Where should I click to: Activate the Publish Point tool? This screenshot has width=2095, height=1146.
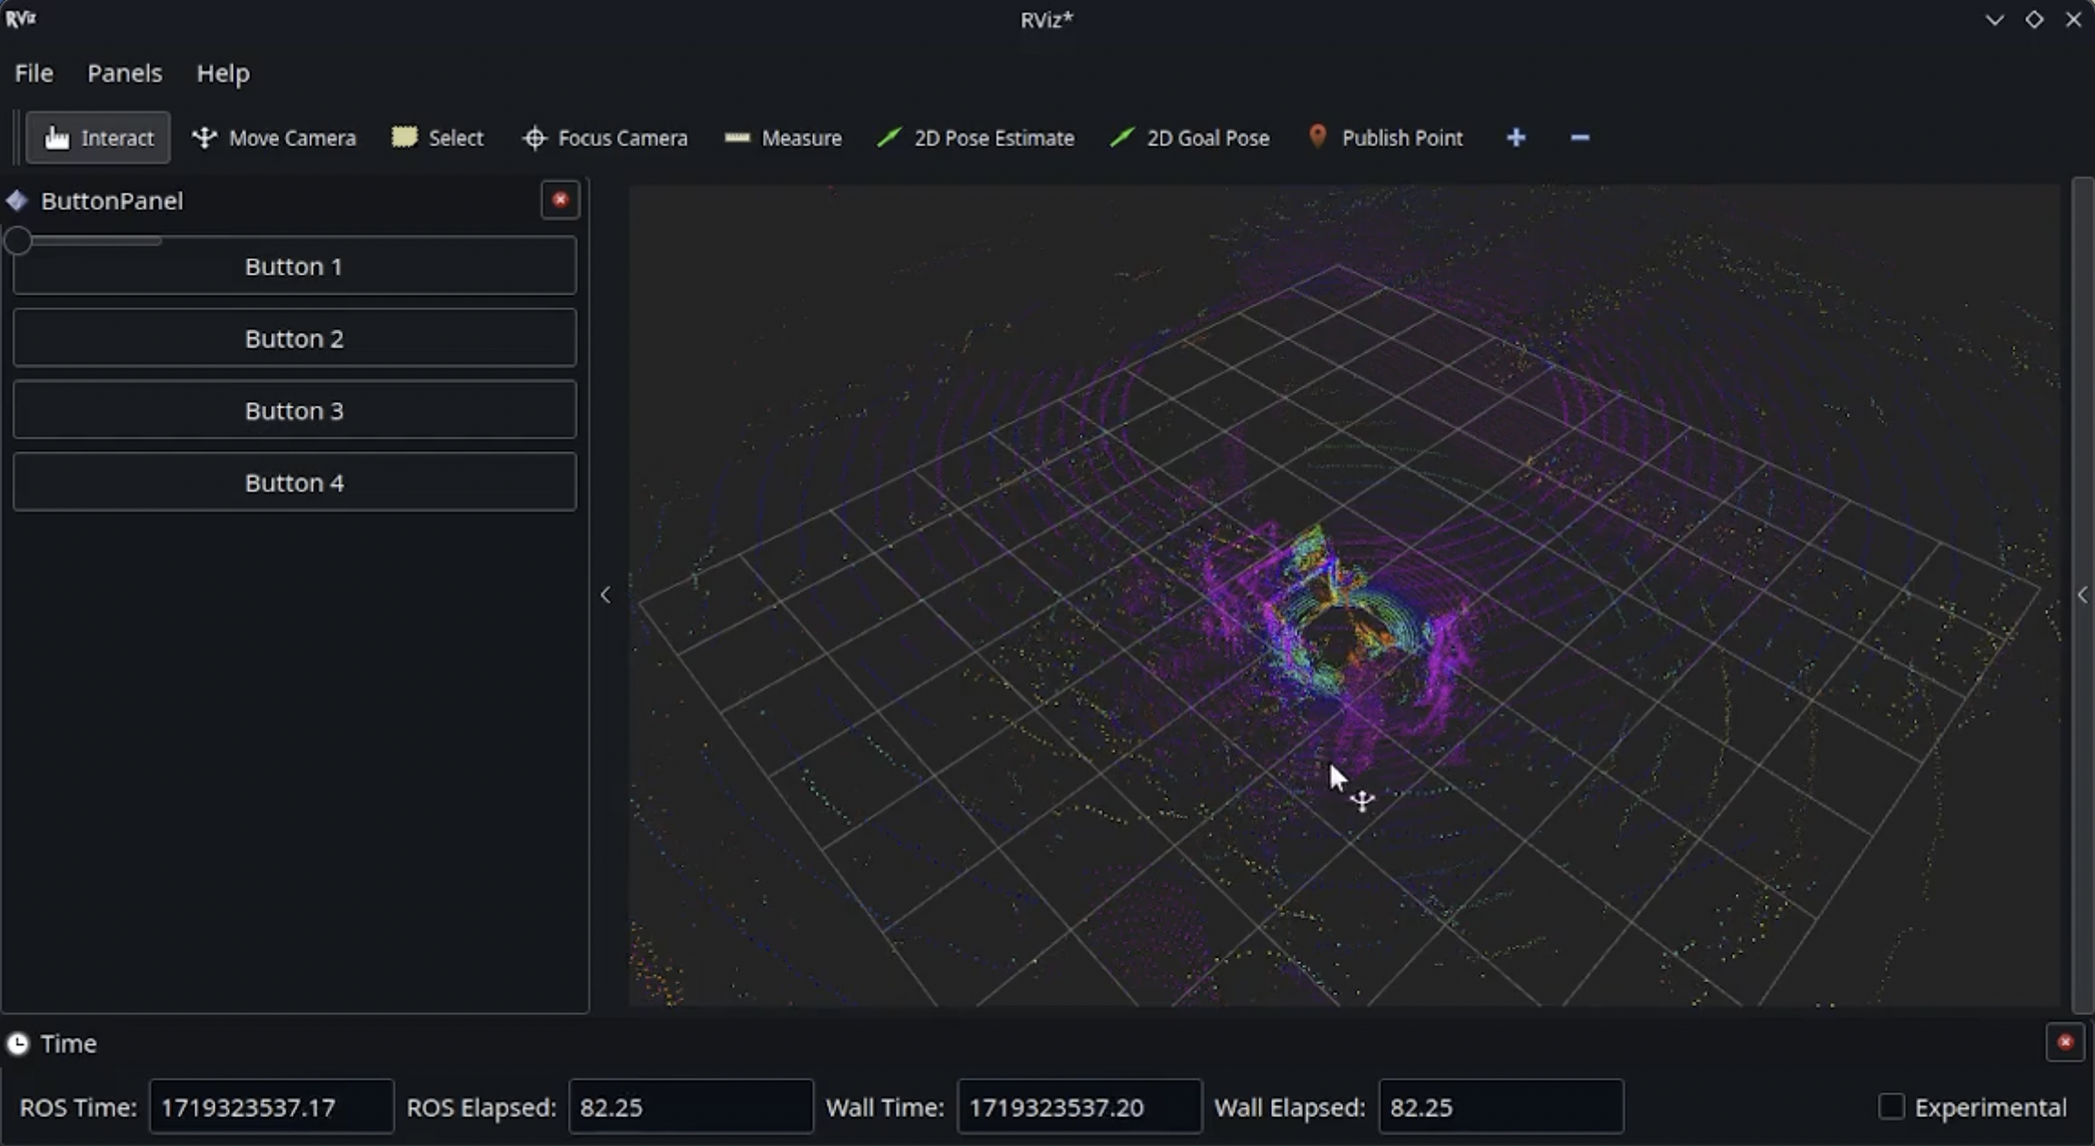(1385, 137)
